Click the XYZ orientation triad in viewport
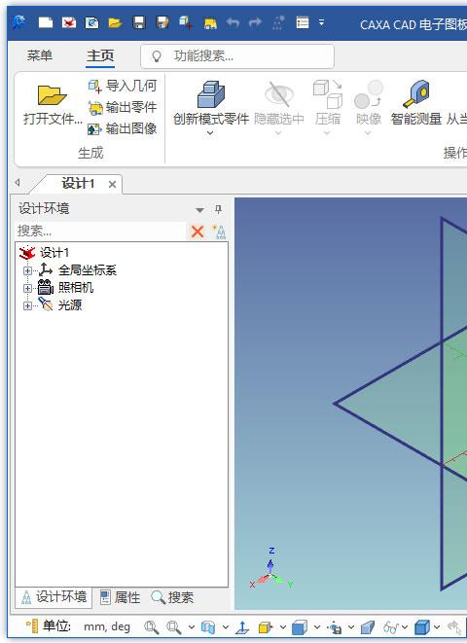 pyautogui.click(x=271, y=570)
